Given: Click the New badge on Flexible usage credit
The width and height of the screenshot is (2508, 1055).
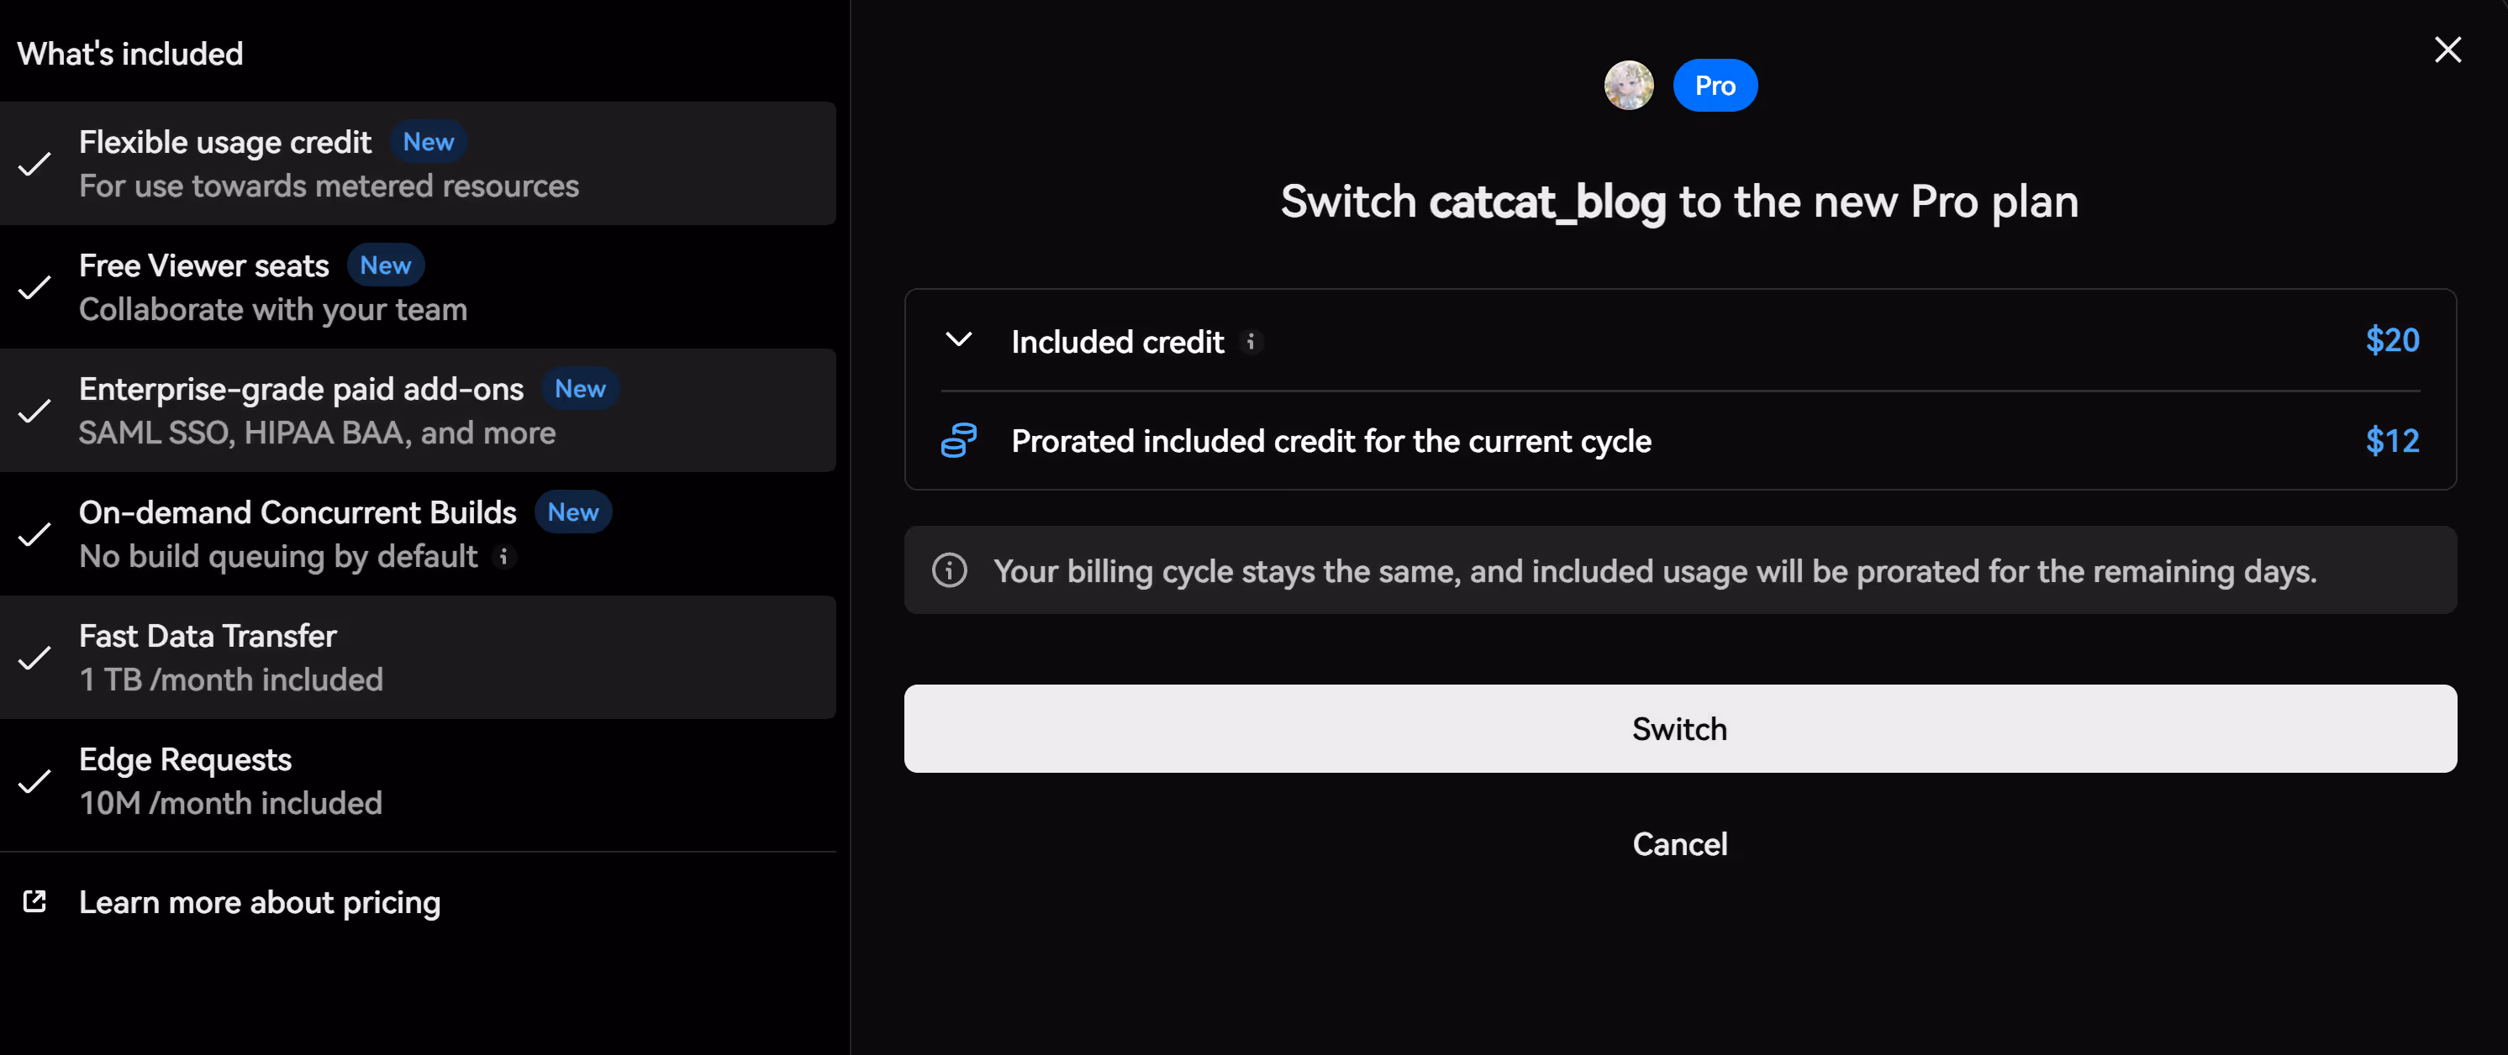Looking at the screenshot, I should 429,142.
